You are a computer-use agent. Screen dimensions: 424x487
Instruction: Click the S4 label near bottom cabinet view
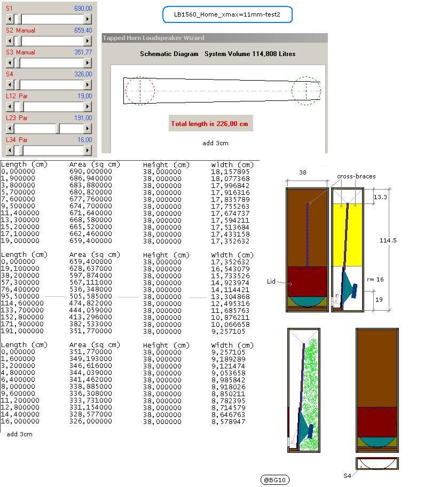[x=347, y=475]
